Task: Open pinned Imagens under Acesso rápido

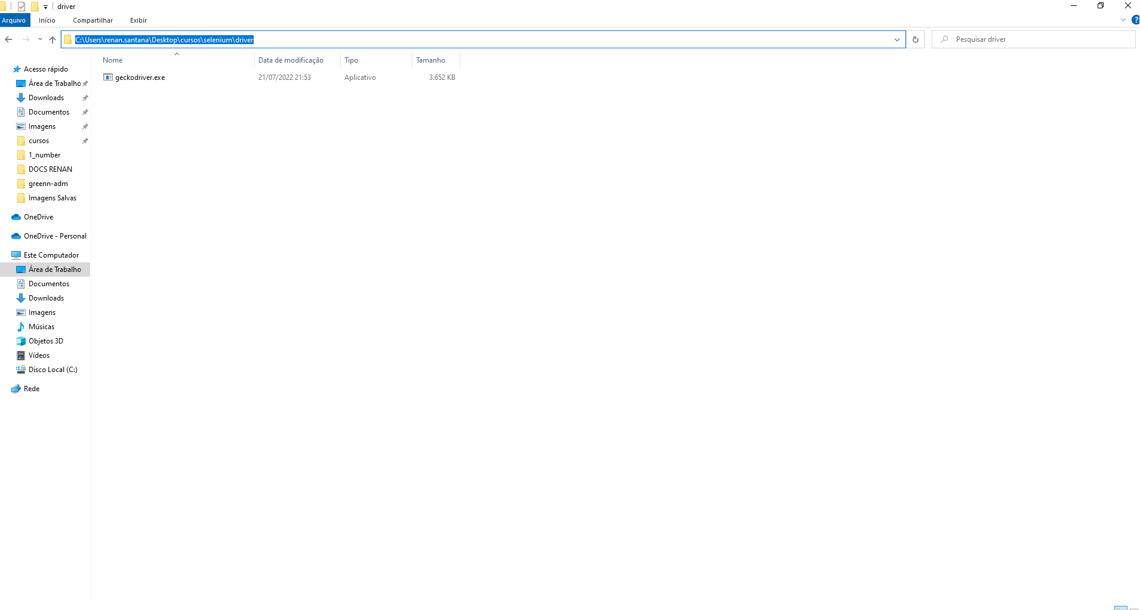Action: [42, 126]
